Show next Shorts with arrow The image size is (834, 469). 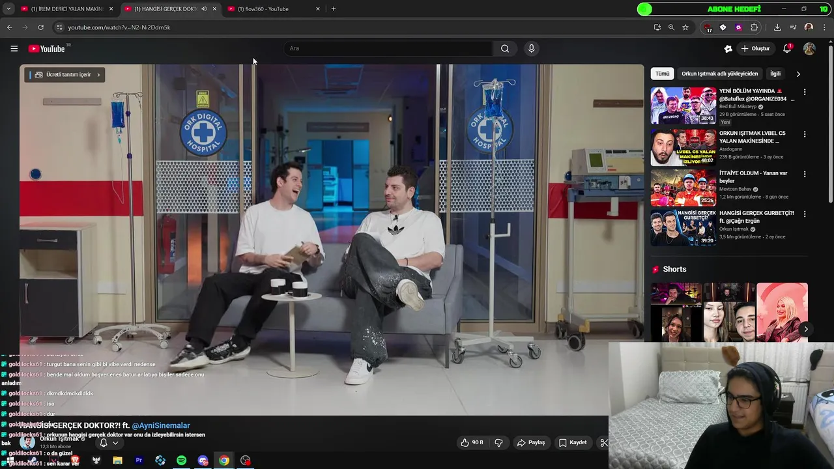click(x=806, y=329)
